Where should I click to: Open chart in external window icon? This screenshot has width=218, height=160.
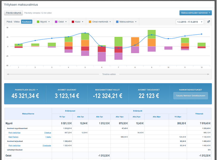pyautogui.click(x=209, y=22)
